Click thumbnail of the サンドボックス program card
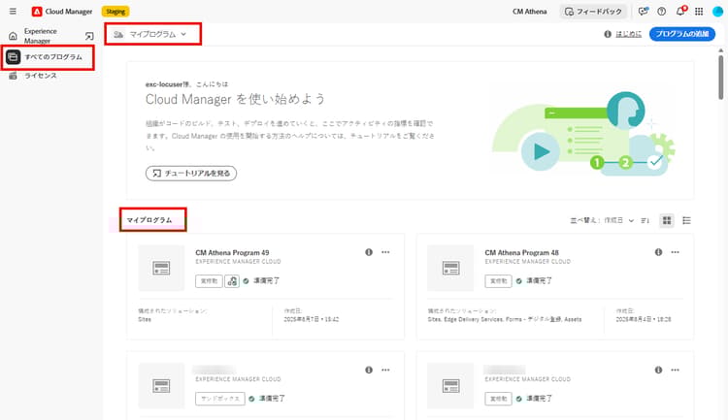728x420 pixels. (161, 386)
